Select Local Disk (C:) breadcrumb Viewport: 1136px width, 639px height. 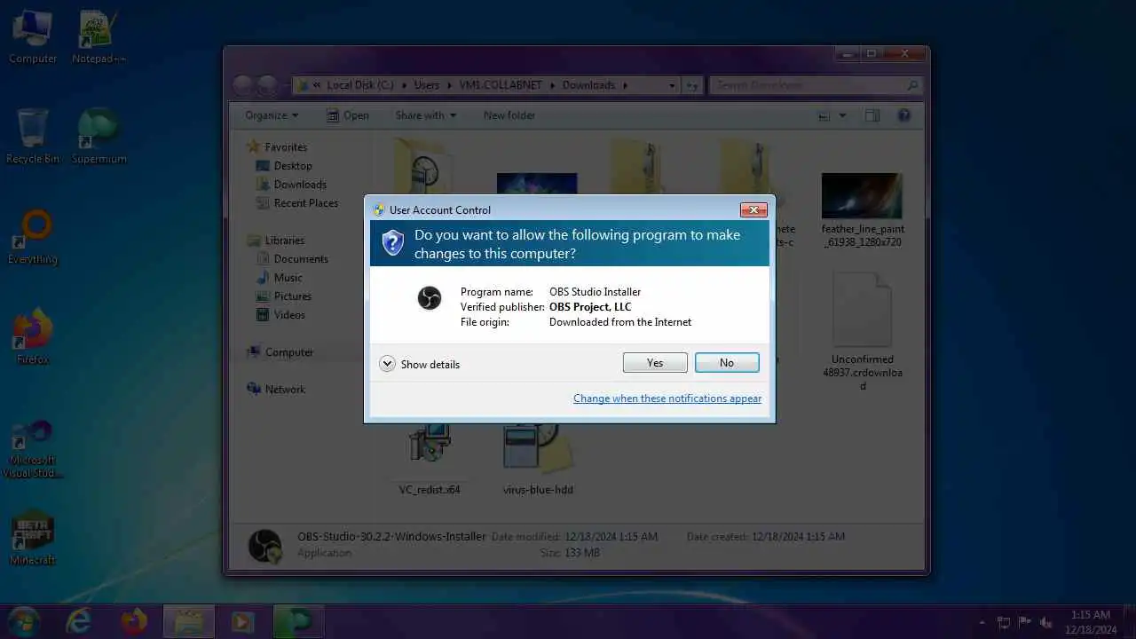click(359, 85)
